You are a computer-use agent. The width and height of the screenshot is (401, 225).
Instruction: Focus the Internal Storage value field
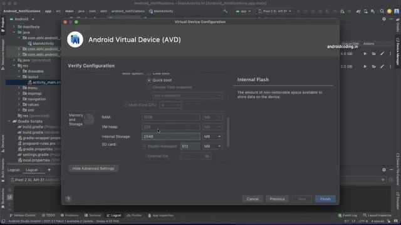[171, 137]
